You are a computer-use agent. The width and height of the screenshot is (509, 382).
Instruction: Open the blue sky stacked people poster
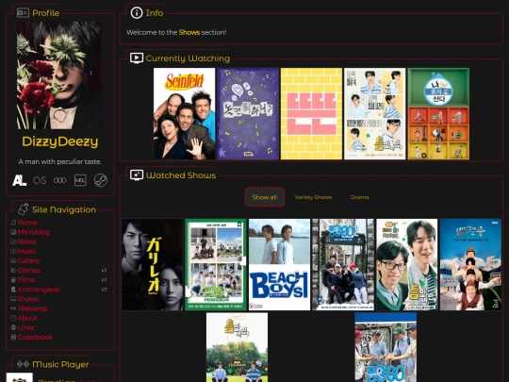tap(470, 264)
